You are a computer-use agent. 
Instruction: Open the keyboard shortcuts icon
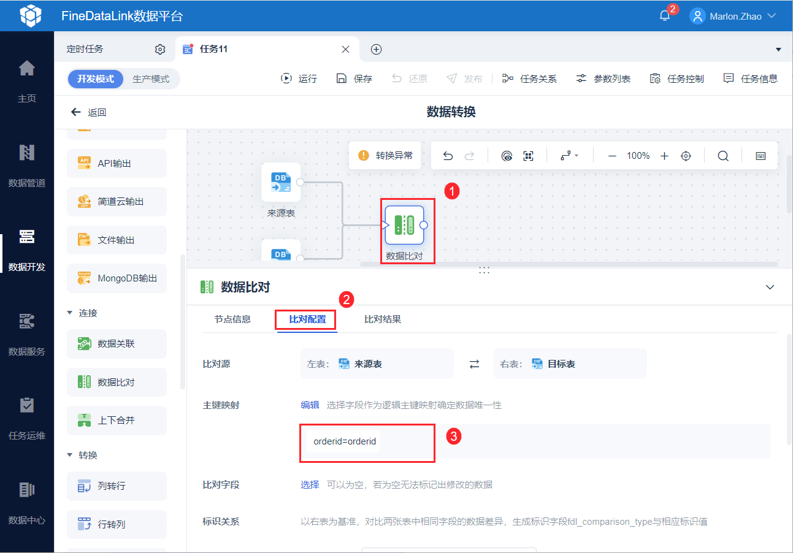coord(760,156)
